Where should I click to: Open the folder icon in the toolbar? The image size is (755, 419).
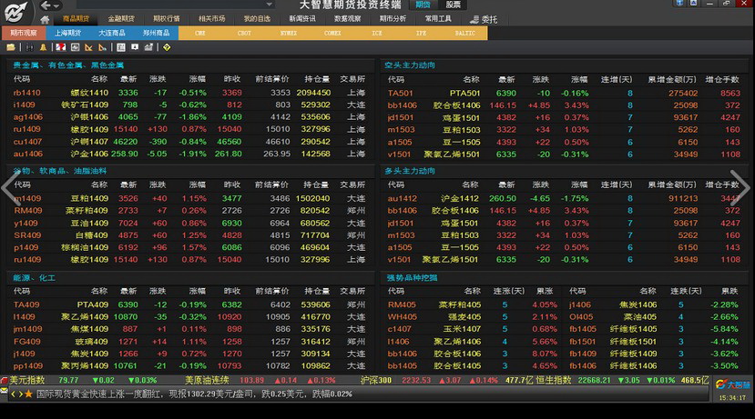[11, 47]
